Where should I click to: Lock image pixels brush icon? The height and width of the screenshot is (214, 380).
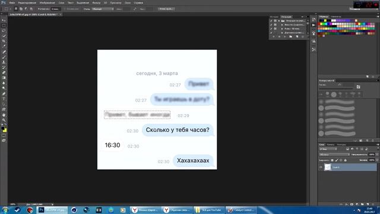click(x=337, y=160)
